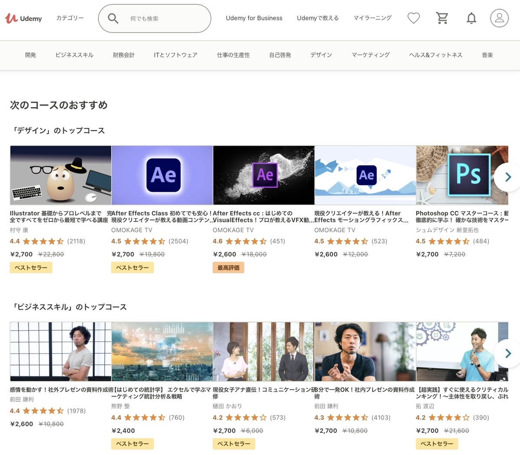Open 社外プレゼン course thumbnail
This screenshot has width=520, height=455.
[61, 351]
